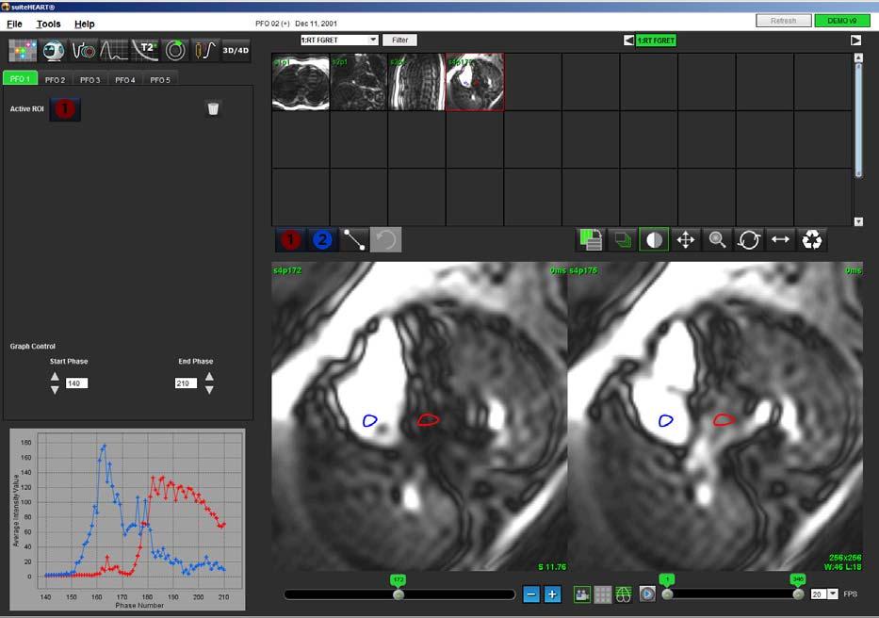The width and height of the screenshot is (879, 618).
Task: Click the Active ROI 1 red button
Action: [x=65, y=108]
